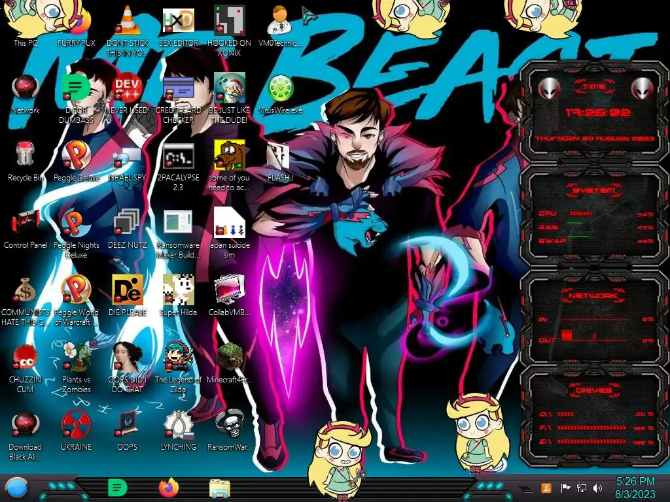Open File Explorer from the taskbar
The image size is (670, 502).
point(220,488)
